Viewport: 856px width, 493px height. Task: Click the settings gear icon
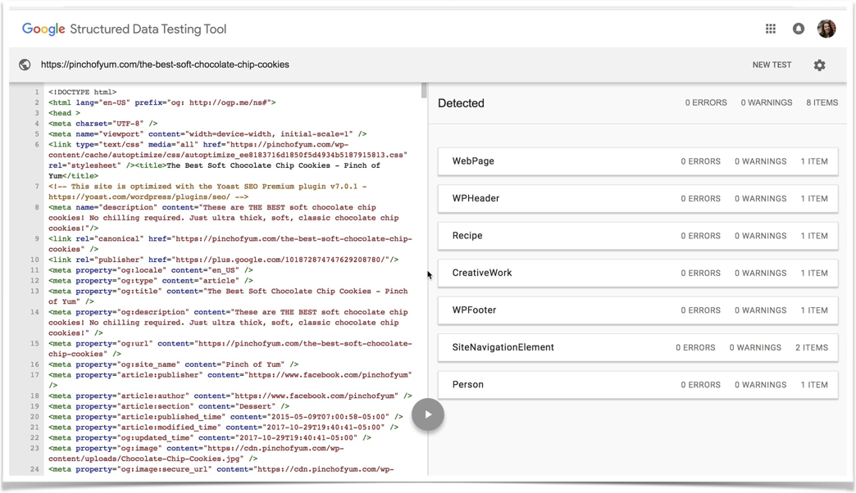click(x=819, y=65)
